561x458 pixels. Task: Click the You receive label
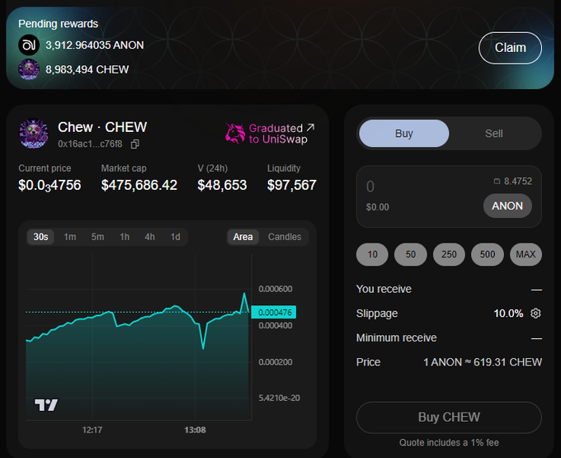(384, 289)
